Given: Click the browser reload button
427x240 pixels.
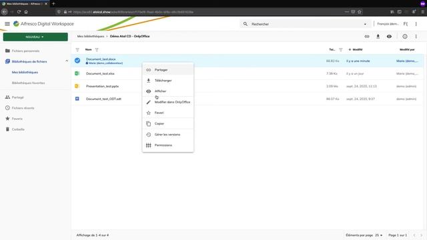Looking at the screenshot, I should (19, 12).
